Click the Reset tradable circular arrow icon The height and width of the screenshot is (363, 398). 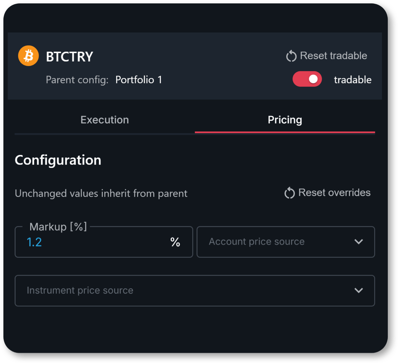point(291,56)
